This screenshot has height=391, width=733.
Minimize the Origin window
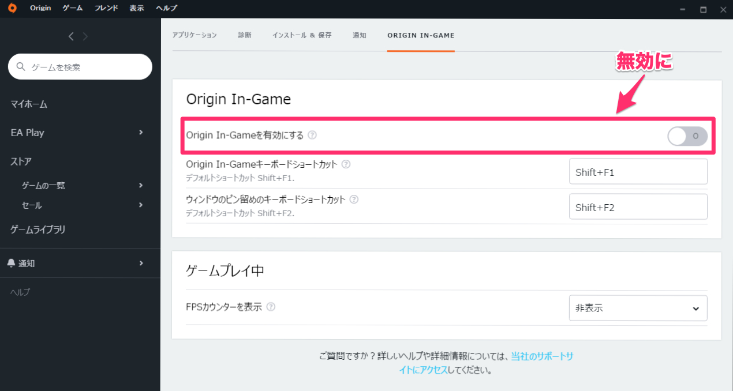click(x=683, y=9)
